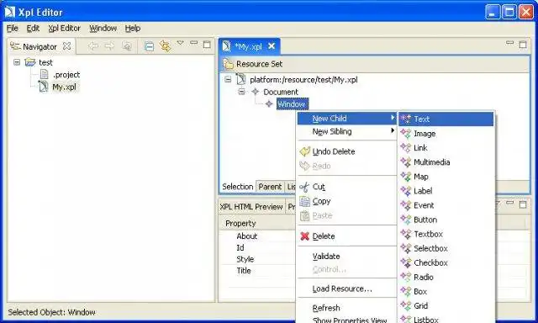Image resolution: width=538 pixels, height=323 pixels.
Task: Add new Button child element
Action: point(446,220)
